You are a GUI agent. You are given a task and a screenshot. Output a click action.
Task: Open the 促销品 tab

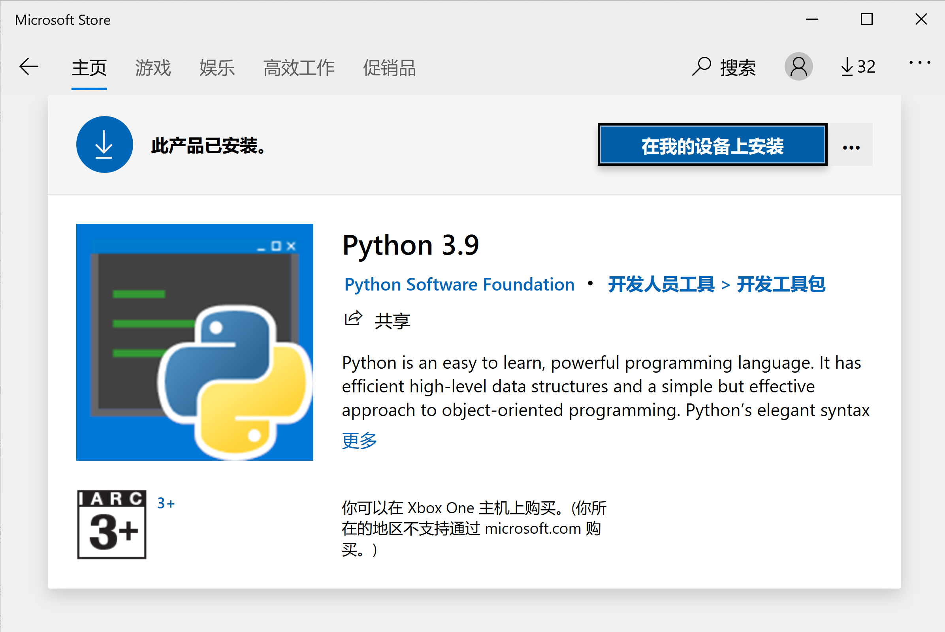pyautogui.click(x=389, y=68)
